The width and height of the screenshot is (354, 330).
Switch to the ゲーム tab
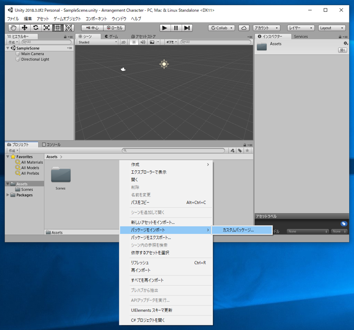tap(111, 36)
